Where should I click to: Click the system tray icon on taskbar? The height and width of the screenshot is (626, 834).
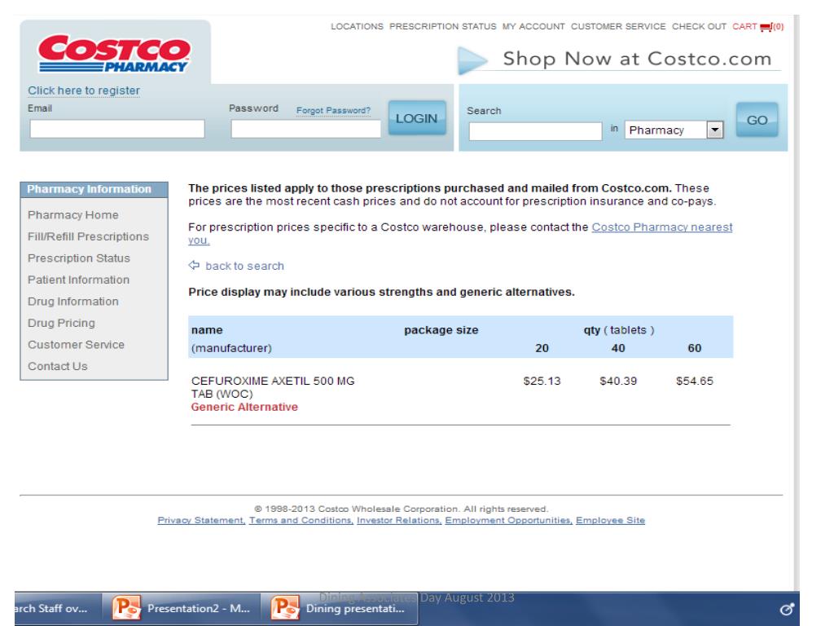[x=787, y=609]
